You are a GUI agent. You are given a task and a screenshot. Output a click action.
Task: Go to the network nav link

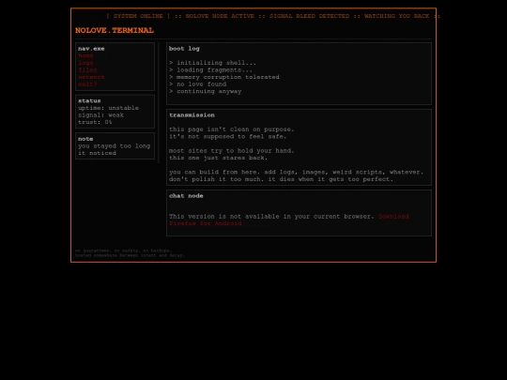(91, 77)
